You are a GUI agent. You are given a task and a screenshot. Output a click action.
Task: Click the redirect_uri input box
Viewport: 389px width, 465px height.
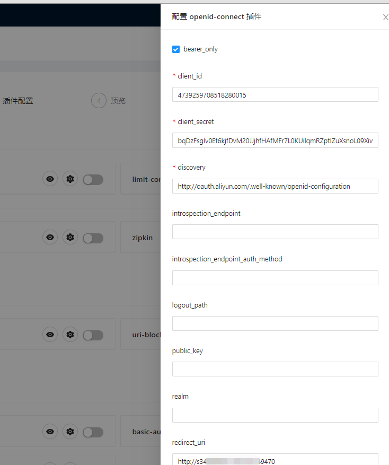click(275, 459)
